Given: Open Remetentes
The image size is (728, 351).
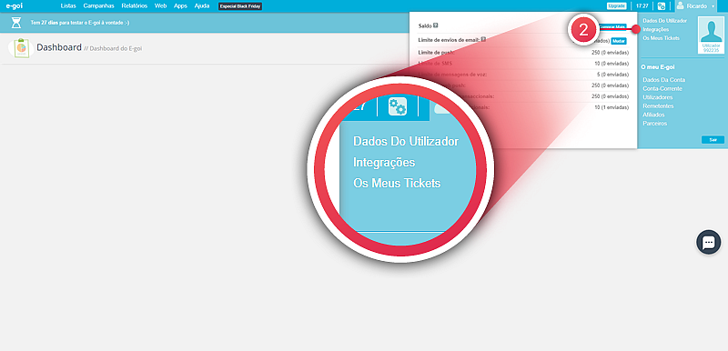Looking at the screenshot, I should (658, 106).
